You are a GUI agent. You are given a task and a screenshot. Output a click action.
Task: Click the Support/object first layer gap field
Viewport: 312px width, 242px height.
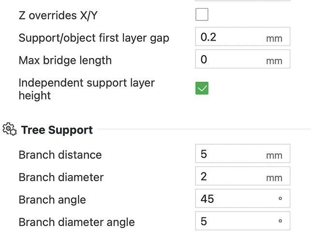click(242, 37)
